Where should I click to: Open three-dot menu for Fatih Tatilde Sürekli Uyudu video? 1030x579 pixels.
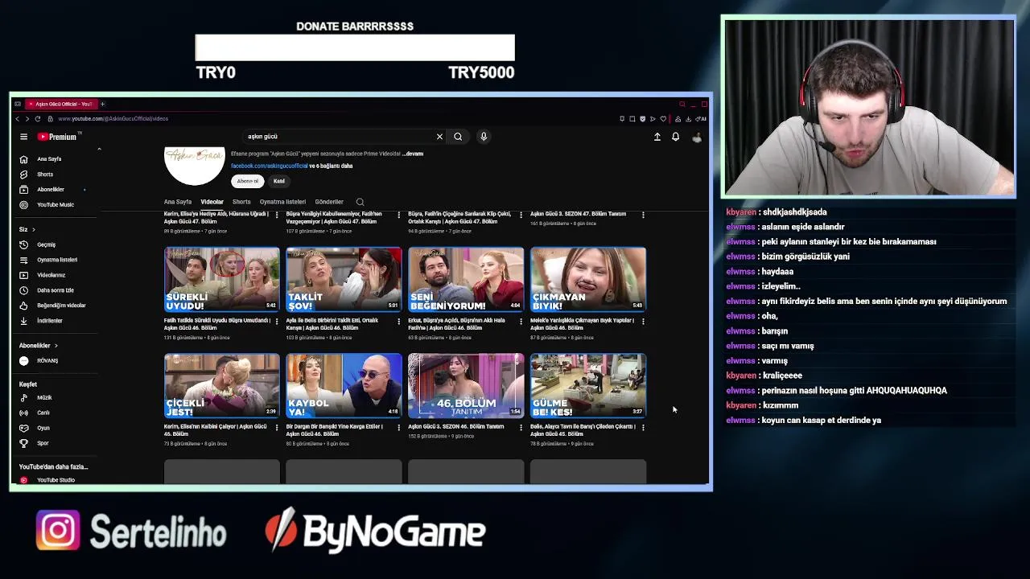(277, 322)
